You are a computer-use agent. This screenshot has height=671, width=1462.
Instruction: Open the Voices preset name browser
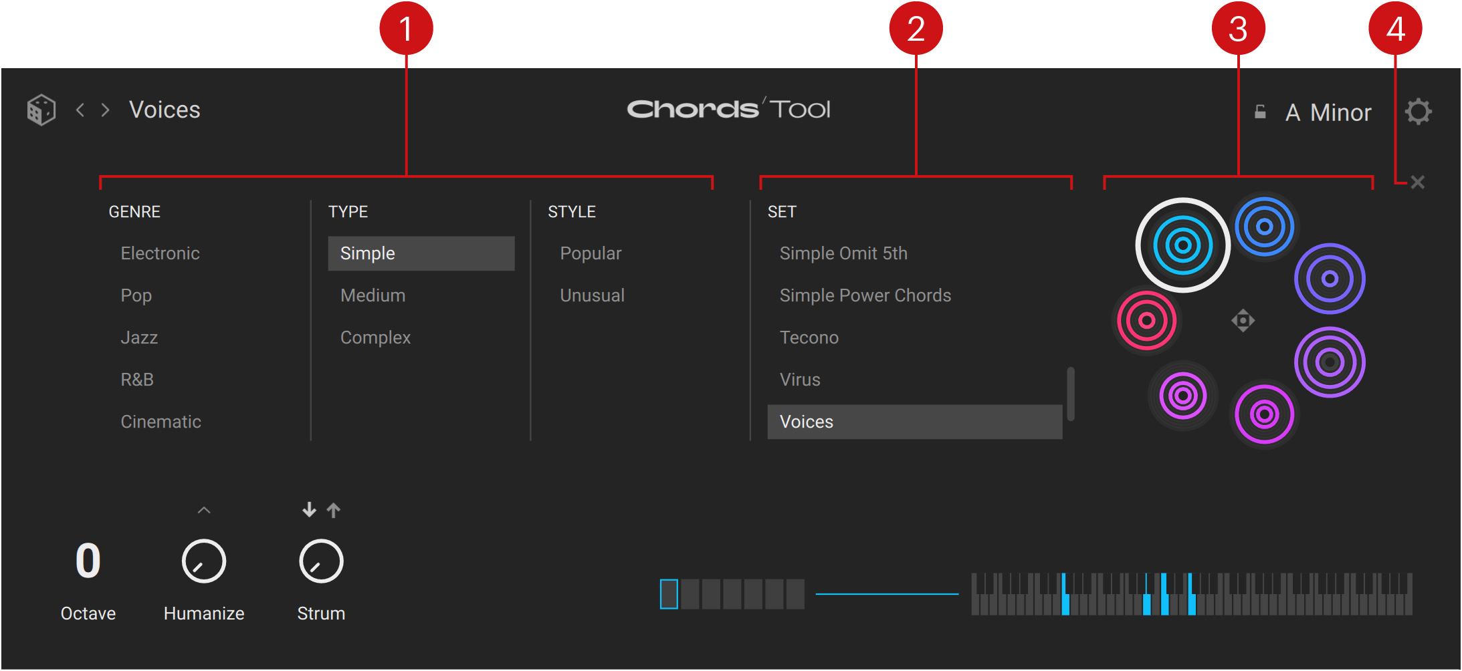[x=165, y=110]
